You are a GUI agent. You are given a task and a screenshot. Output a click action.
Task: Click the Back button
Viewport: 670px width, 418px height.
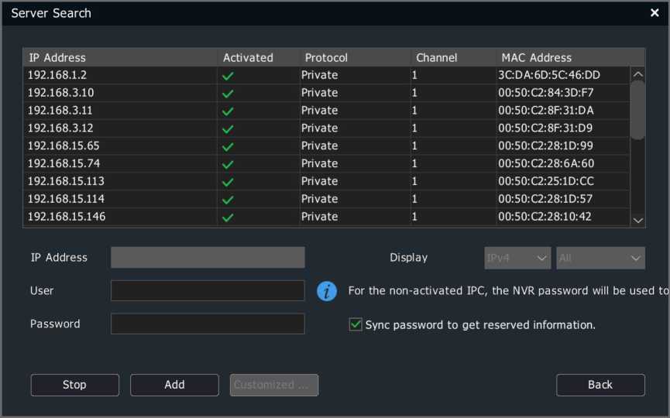click(x=600, y=385)
